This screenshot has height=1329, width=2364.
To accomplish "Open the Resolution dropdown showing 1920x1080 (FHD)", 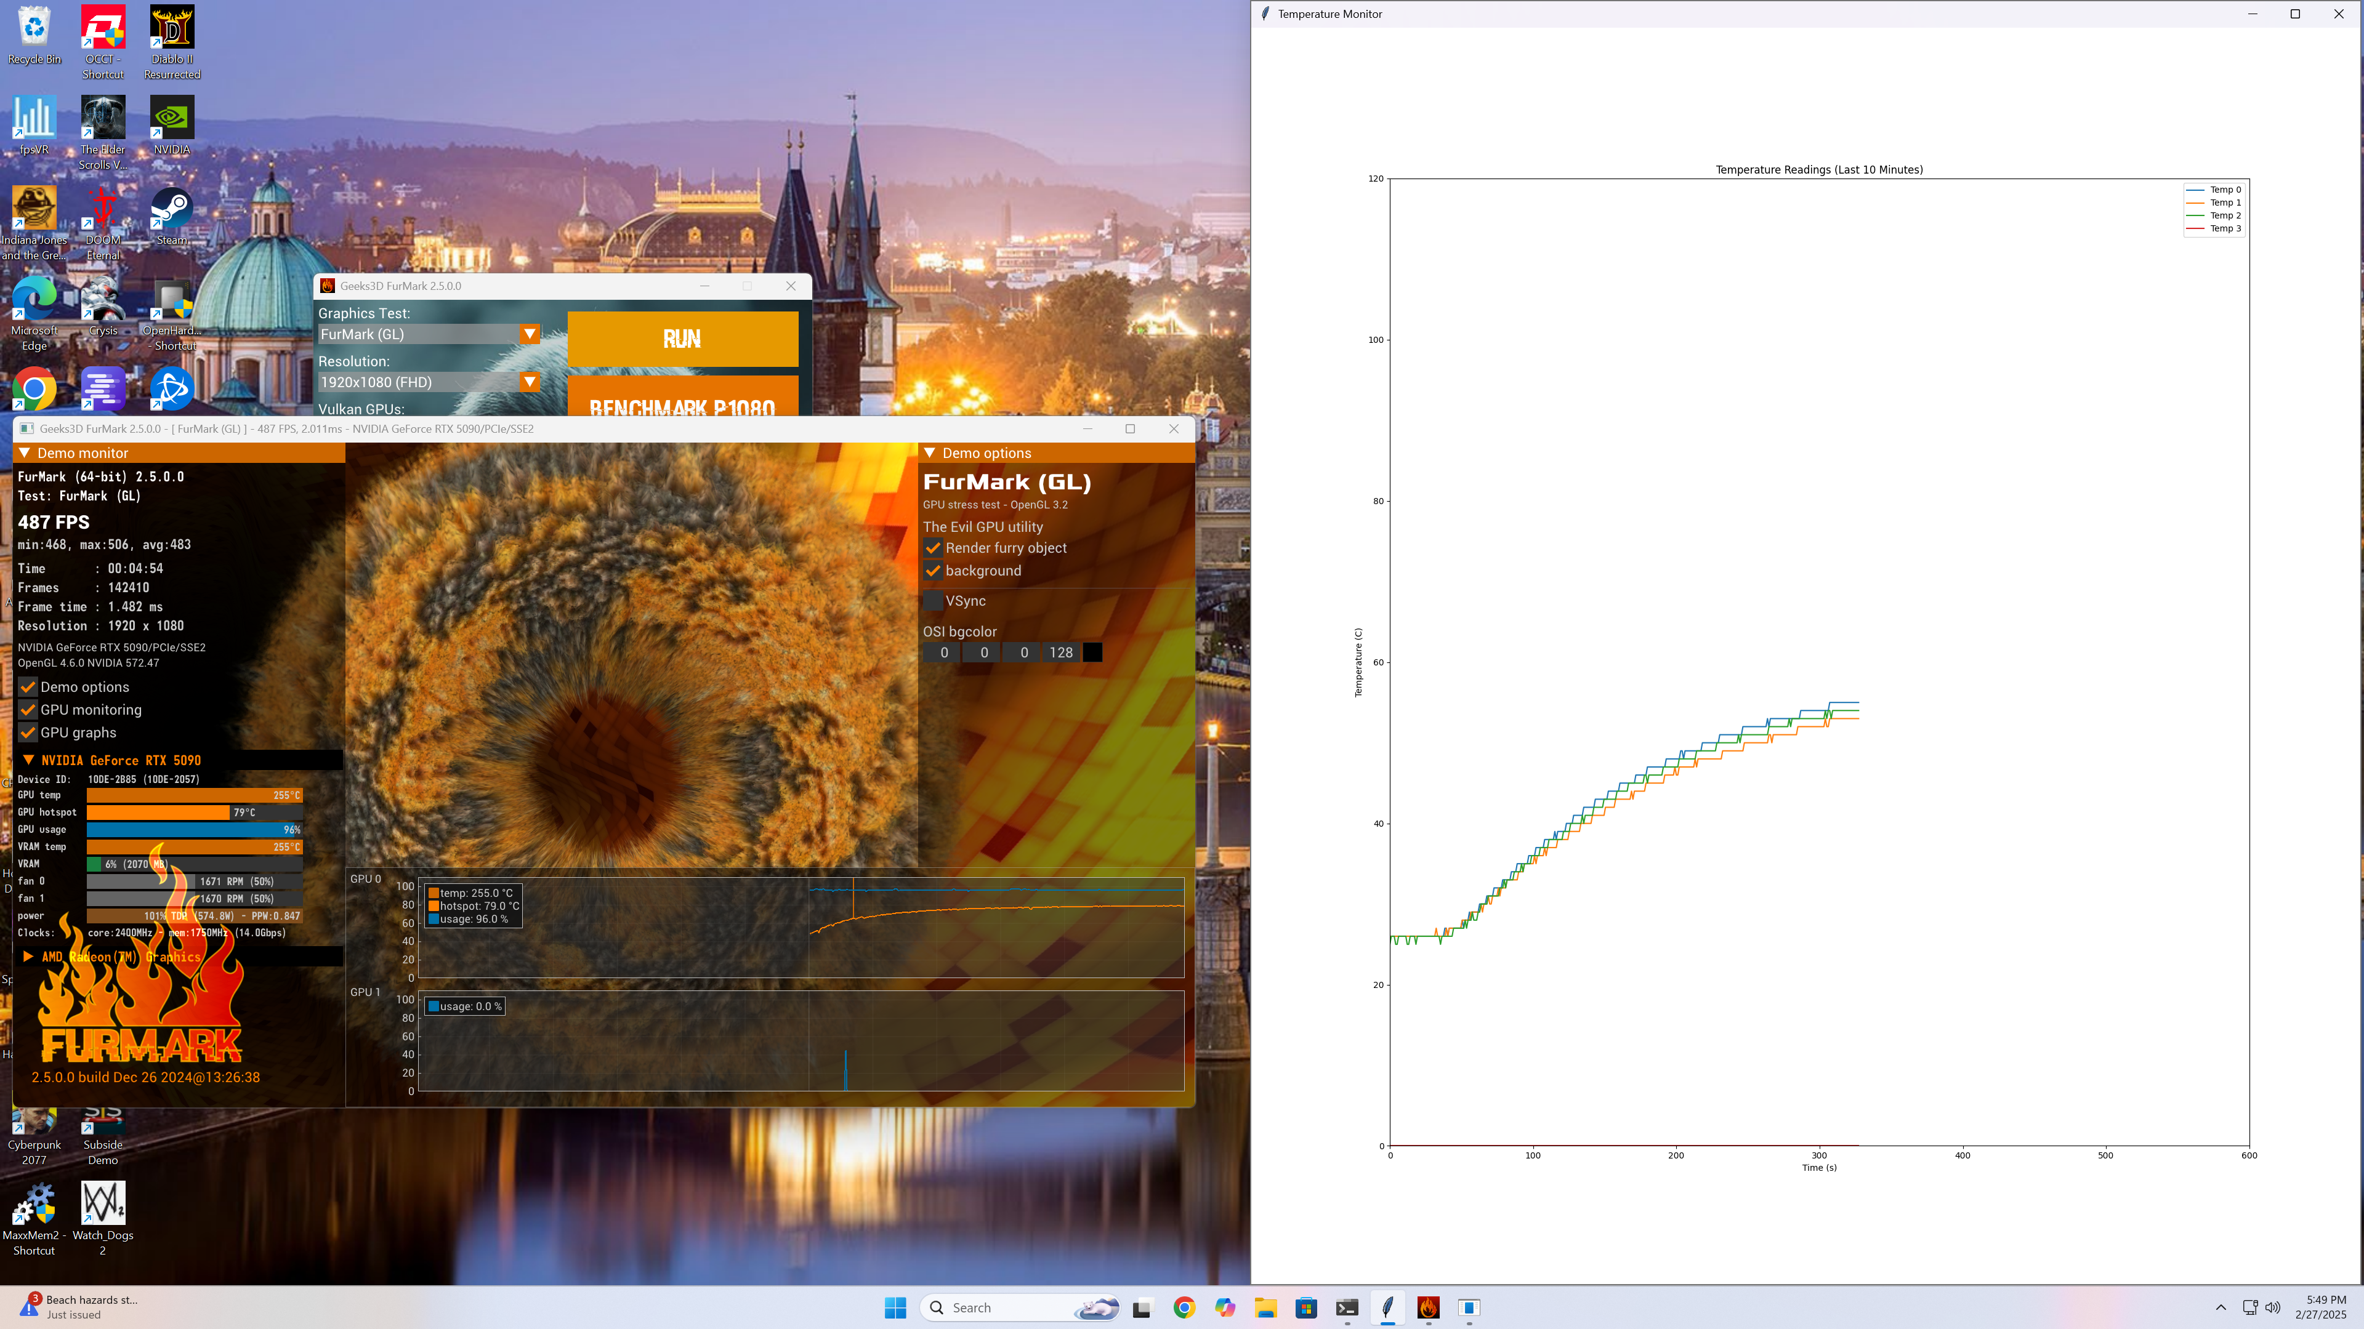I will point(530,382).
